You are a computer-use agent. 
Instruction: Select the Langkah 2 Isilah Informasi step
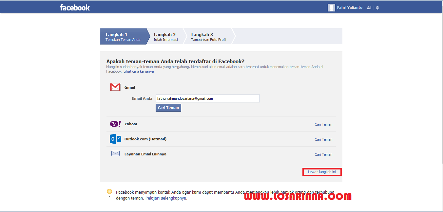click(166, 36)
